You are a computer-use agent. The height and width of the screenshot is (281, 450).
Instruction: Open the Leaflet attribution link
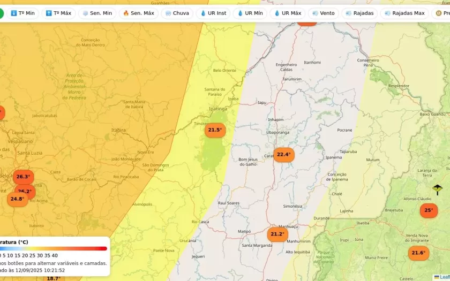coord(442,277)
